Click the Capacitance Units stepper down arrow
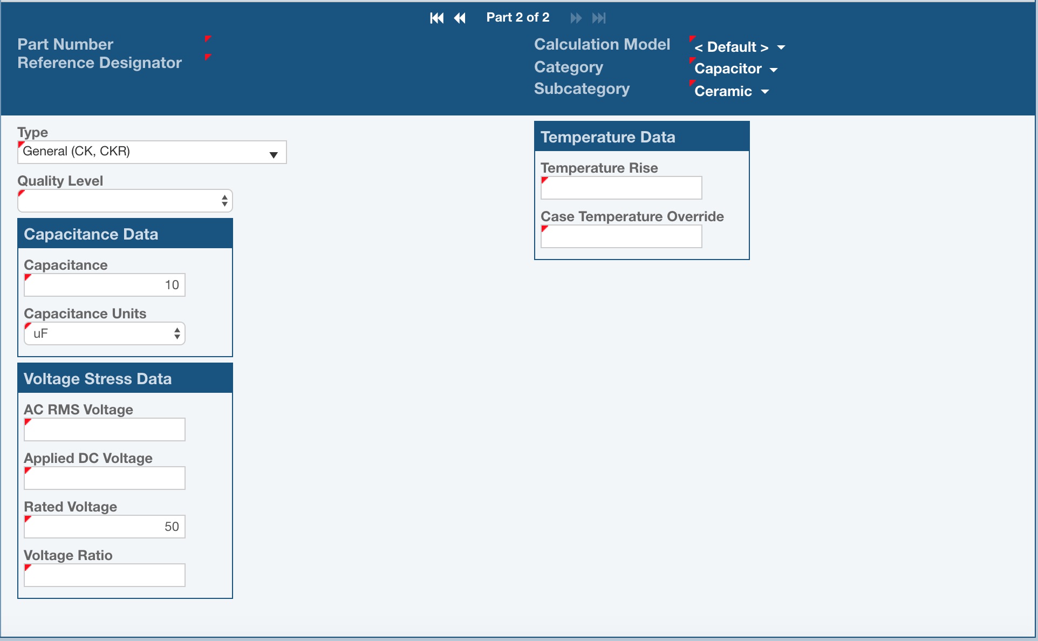 coord(177,337)
